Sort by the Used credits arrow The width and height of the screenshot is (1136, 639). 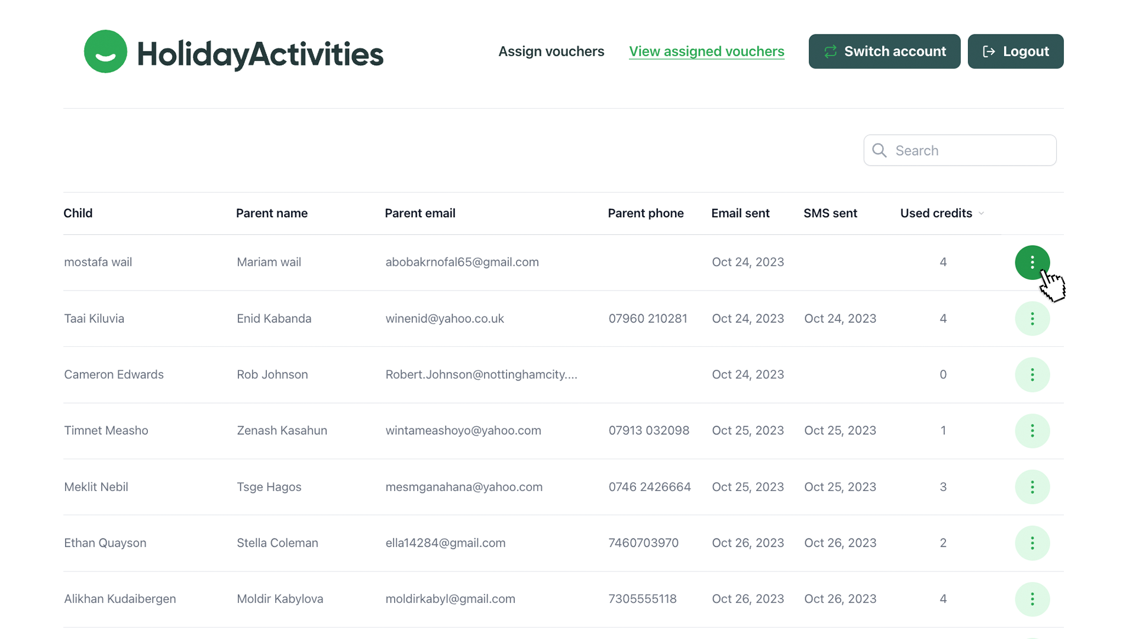[981, 214]
